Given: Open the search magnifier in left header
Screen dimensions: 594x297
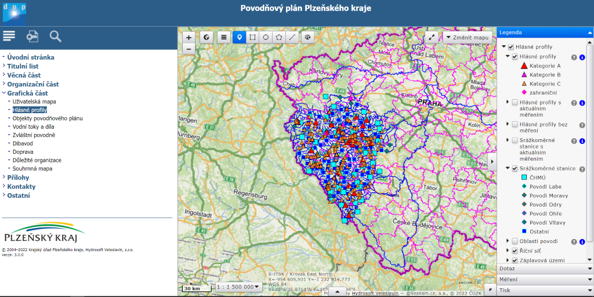Looking at the screenshot, I should coord(55,37).
